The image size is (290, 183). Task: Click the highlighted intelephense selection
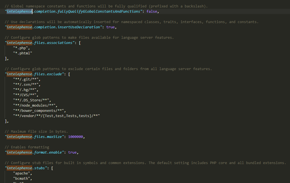coord(19,11)
